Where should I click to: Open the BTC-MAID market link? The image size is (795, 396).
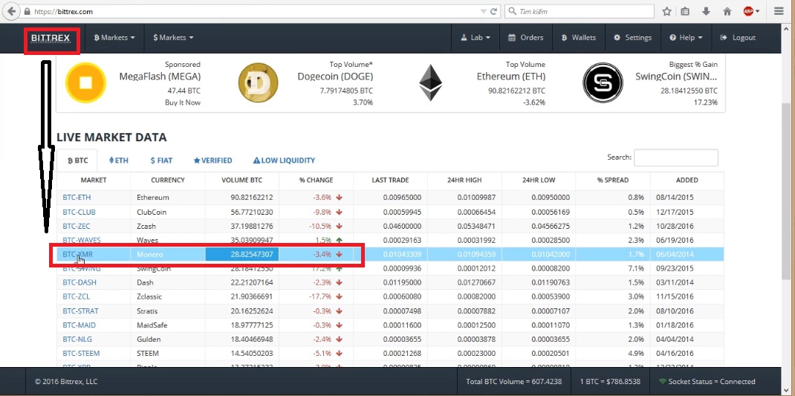[79, 325]
